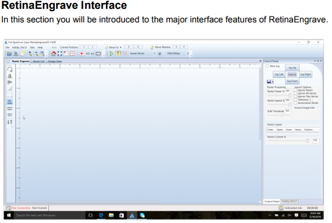Stop the job with the stop icon
The width and height of the screenshot is (332, 223).
tap(124, 54)
